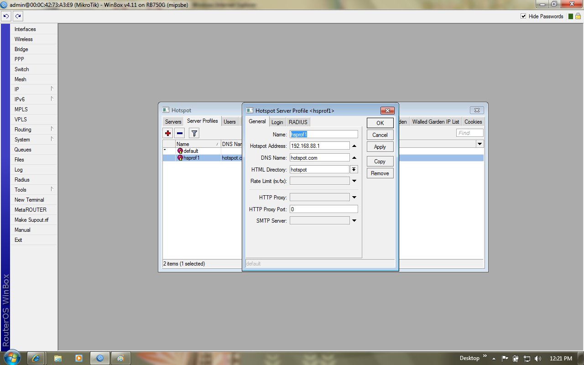The width and height of the screenshot is (584, 365).
Task: Click the 12:21 PM clock
Action: [x=561, y=359]
